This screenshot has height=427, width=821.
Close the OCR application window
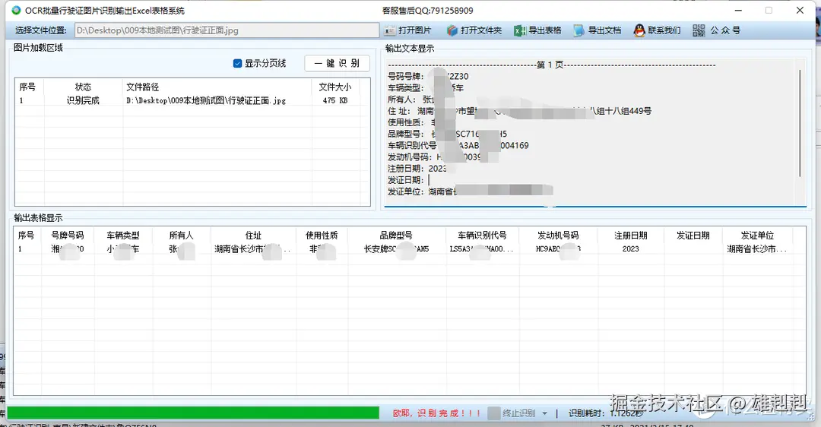click(800, 11)
